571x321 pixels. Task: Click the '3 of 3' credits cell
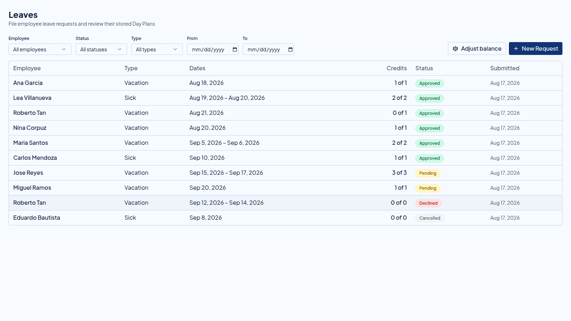tap(399, 173)
